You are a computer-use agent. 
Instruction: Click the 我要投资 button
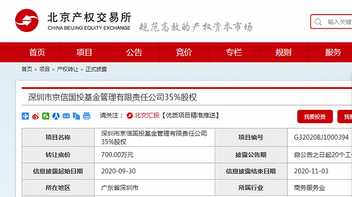(315, 116)
